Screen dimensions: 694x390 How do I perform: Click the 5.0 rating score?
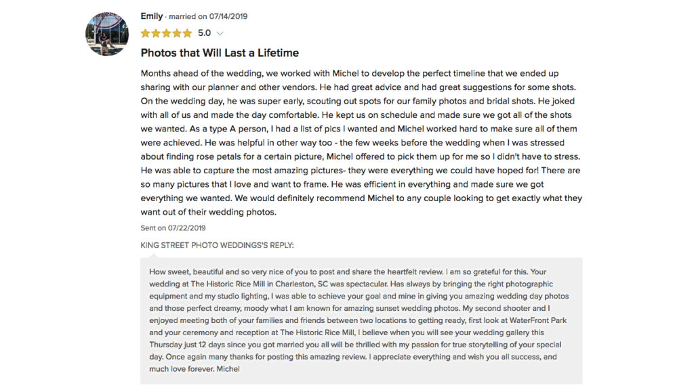(x=204, y=33)
